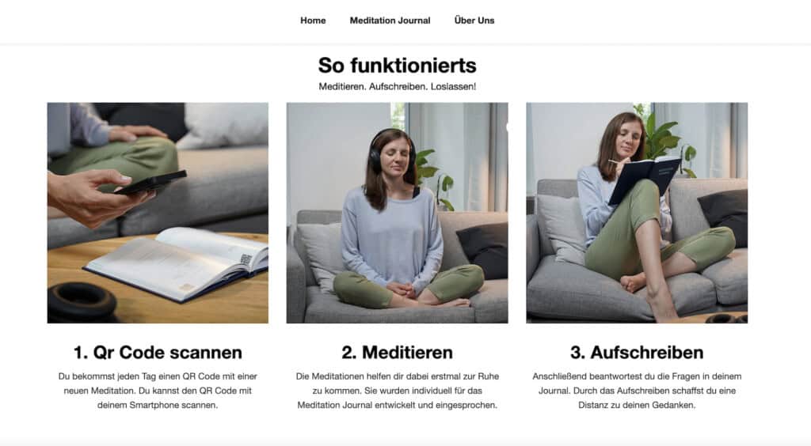The height and width of the screenshot is (446, 811).
Task: Click the 3. Aufschreiben heading
Action: pyautogui.click(x=637, y=353)
